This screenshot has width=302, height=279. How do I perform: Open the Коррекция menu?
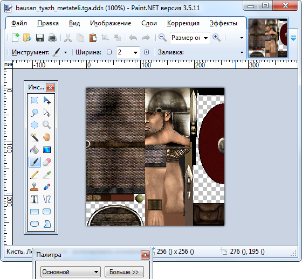pyautogui.click(x=183, y=23)
